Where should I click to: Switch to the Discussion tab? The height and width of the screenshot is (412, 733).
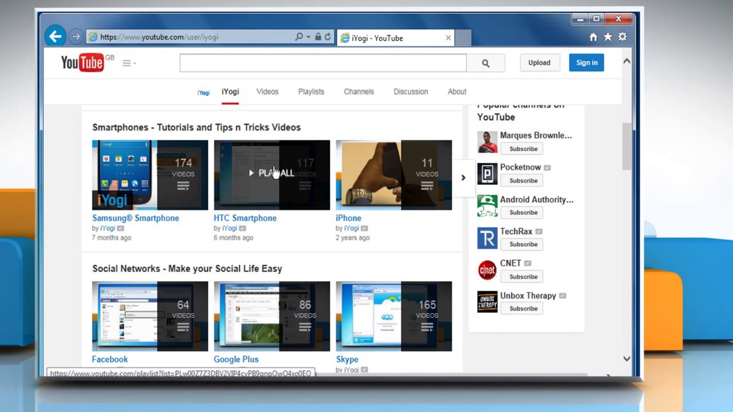(x=411, y=92)
